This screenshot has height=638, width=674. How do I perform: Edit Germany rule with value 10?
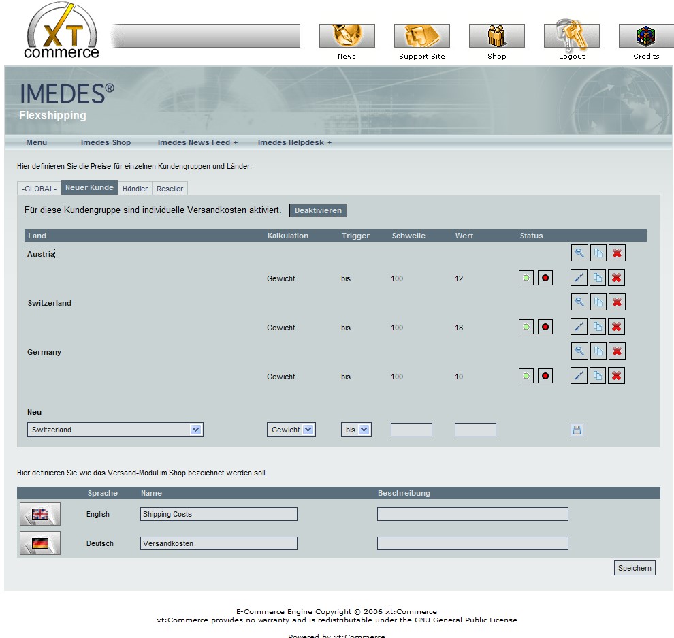pyautogui.click(x=579, y=376)
